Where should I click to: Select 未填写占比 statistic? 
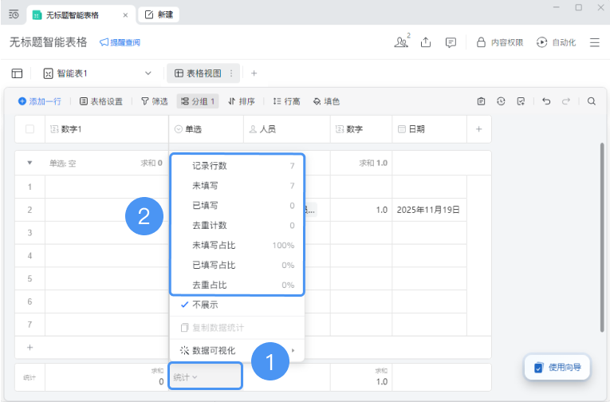[x=237, y=245]
